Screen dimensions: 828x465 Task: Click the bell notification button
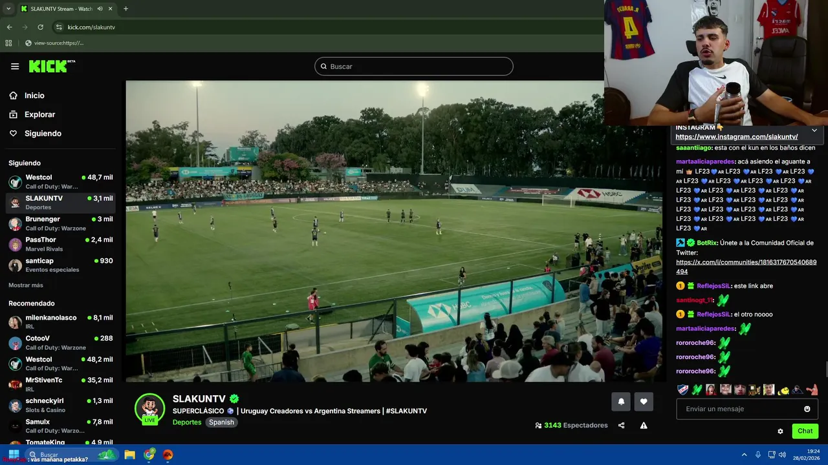[621, 401]
